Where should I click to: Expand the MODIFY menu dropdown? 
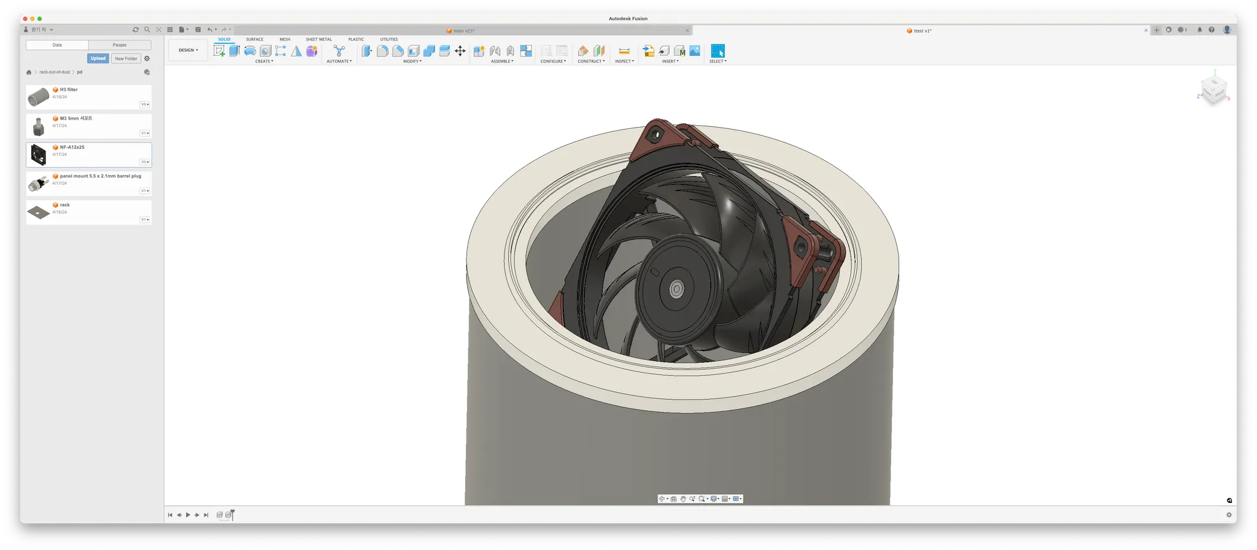(x=412, y=61)
